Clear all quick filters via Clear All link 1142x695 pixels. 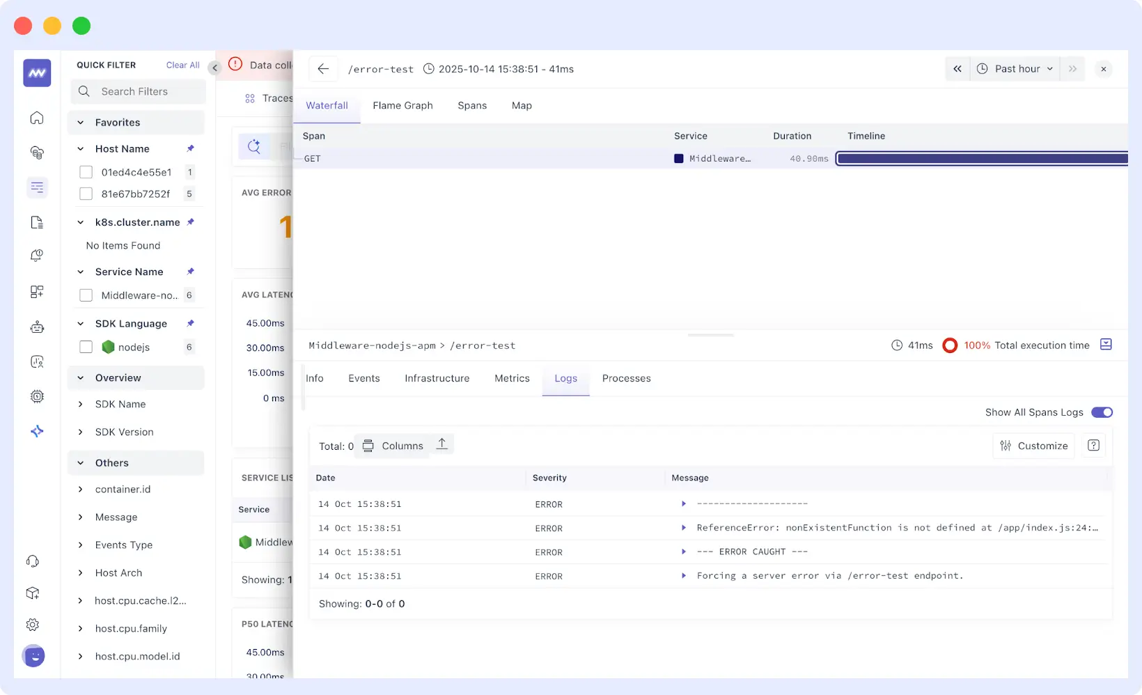(x=182, y=65)
